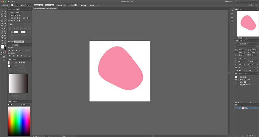This screenshot has width=259, height=137.
Task: Enable the dashed line checkbox
Action: point(9,24)
